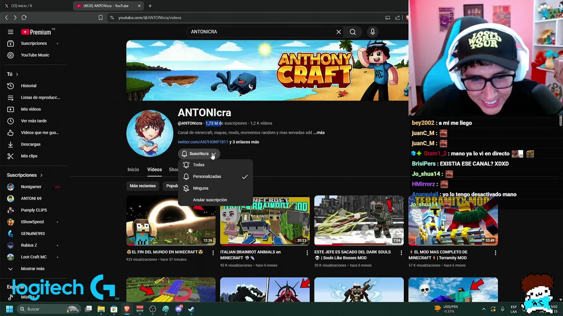This screenshot has width=563, height=316.
Task: Click the share icon in address bar
Action: coord(398,18)
